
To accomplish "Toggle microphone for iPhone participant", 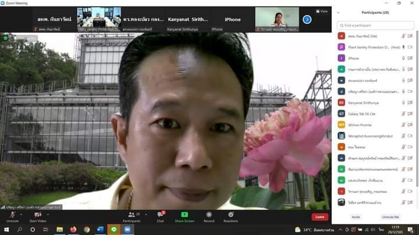I will click(x=403, y=58).
